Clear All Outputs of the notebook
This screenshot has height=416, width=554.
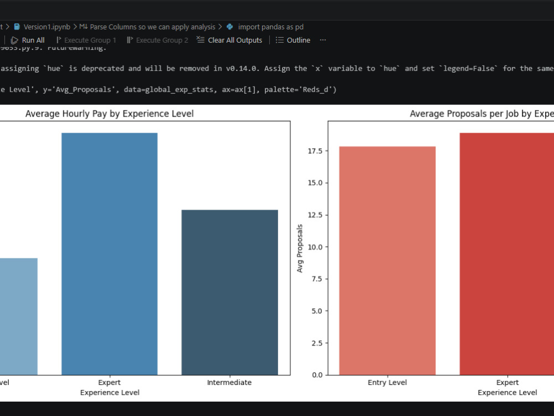click(229, 40)
